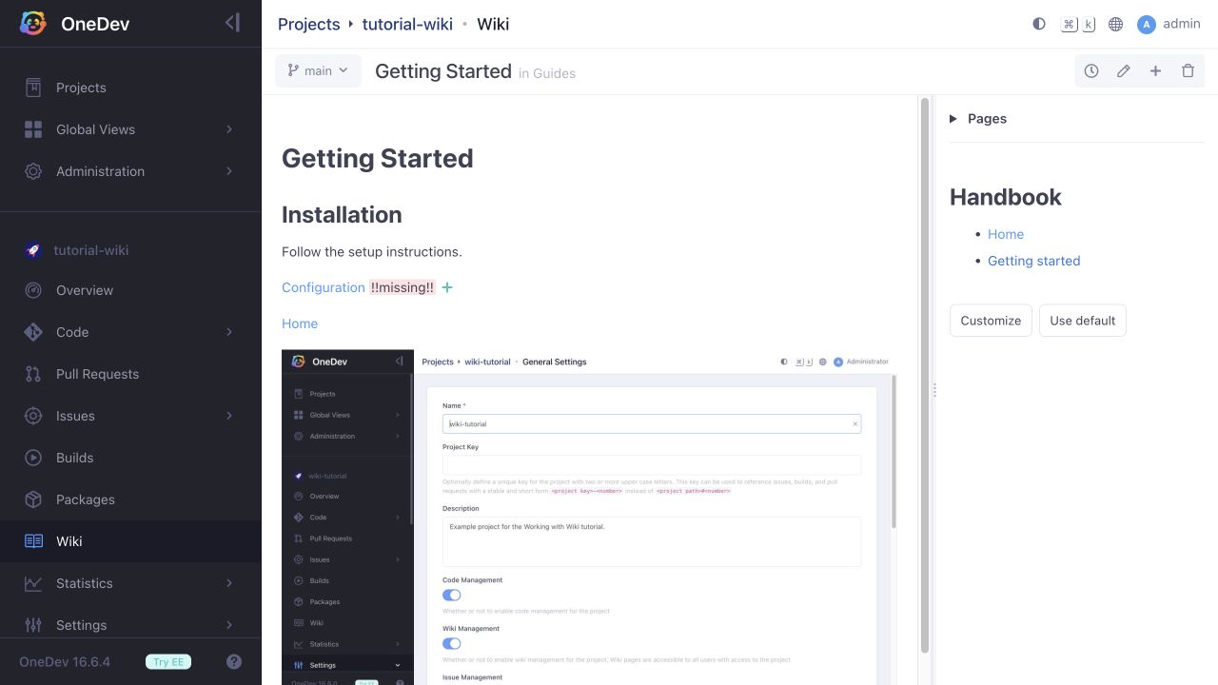
Task: Click the panel splitter handle
Action: tap(934, 390)
